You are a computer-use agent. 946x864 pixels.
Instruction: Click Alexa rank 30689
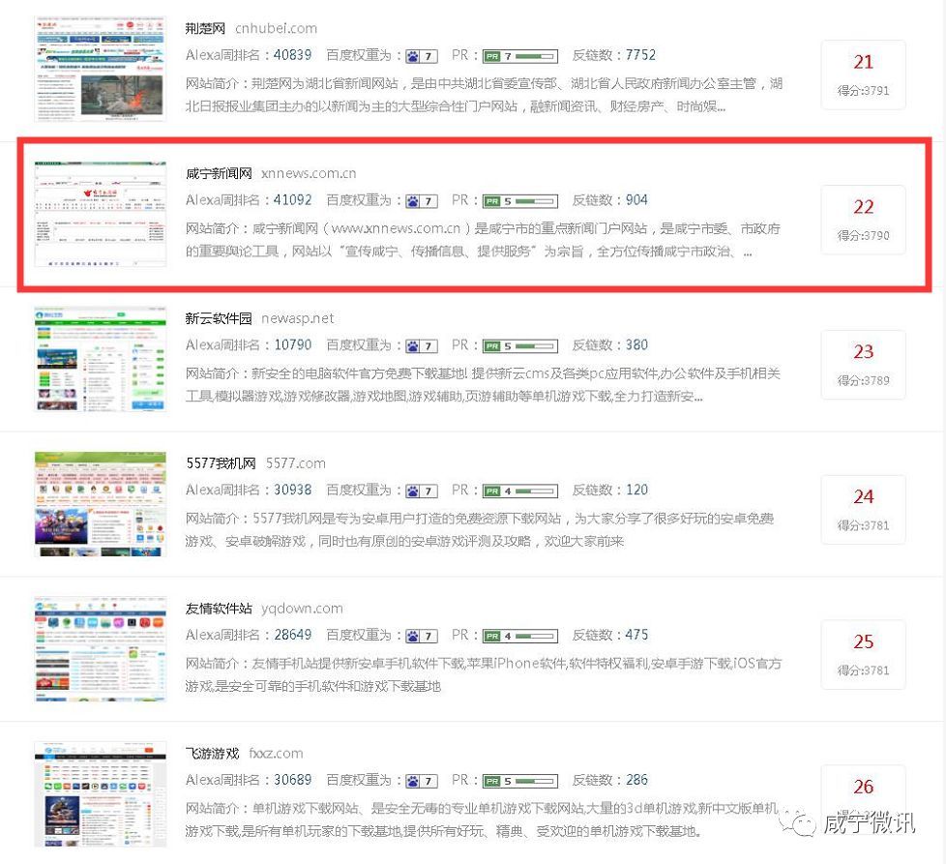click(x=293, y=780)
